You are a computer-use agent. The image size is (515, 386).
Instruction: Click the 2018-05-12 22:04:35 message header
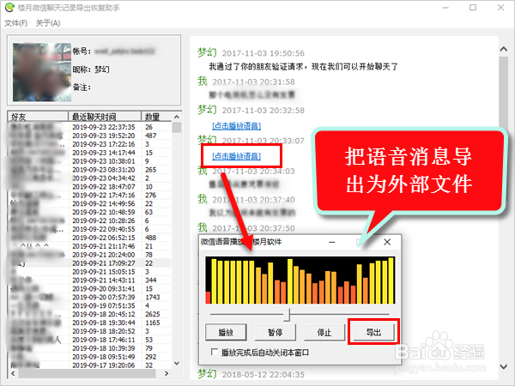[x=251, y=374]
